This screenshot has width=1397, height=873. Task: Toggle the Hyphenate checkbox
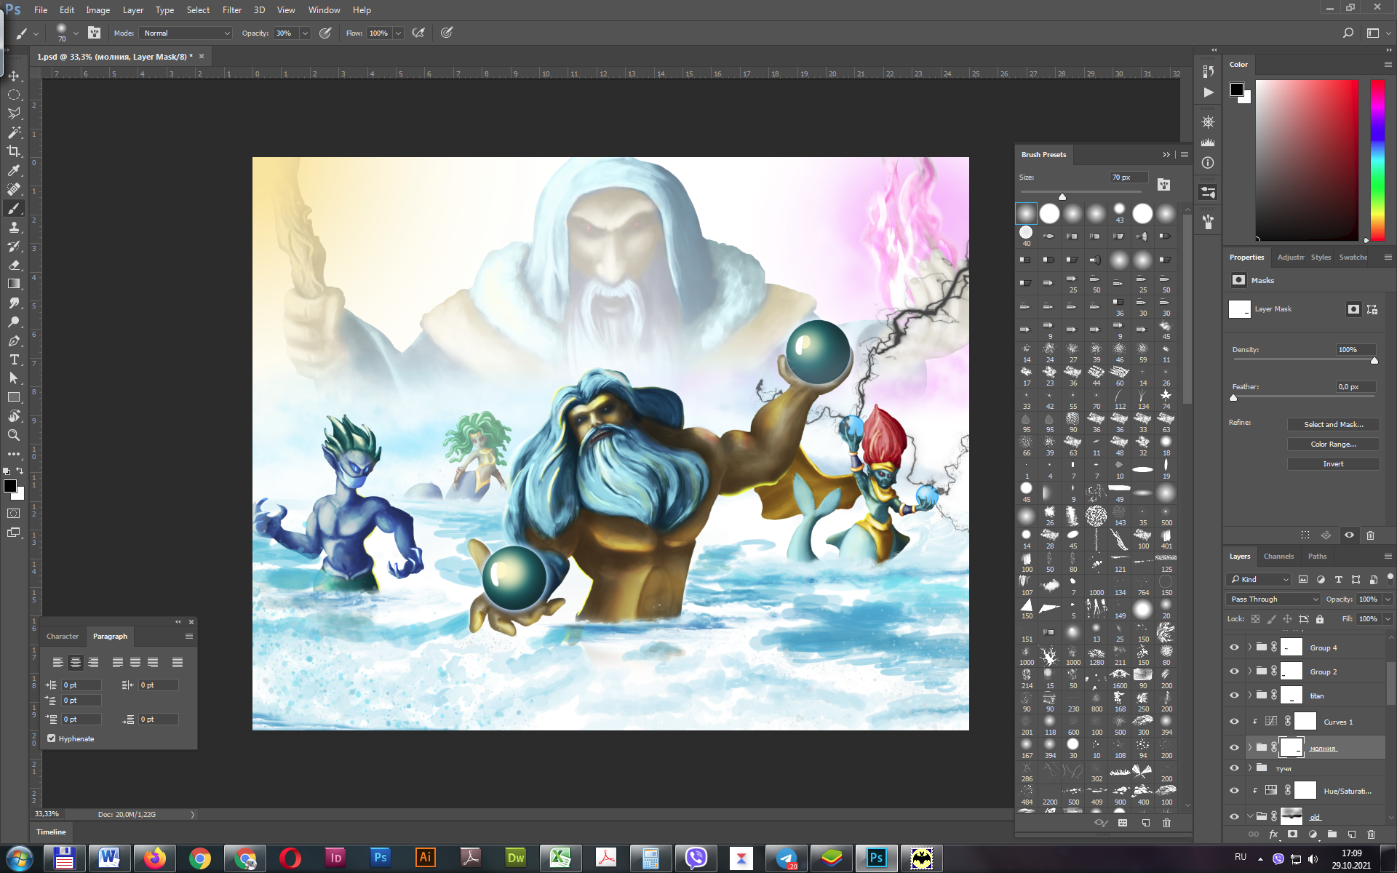tap(51, 738)
